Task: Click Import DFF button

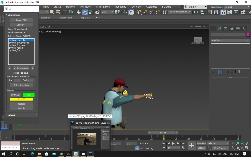Action: (x=21, y=20)
